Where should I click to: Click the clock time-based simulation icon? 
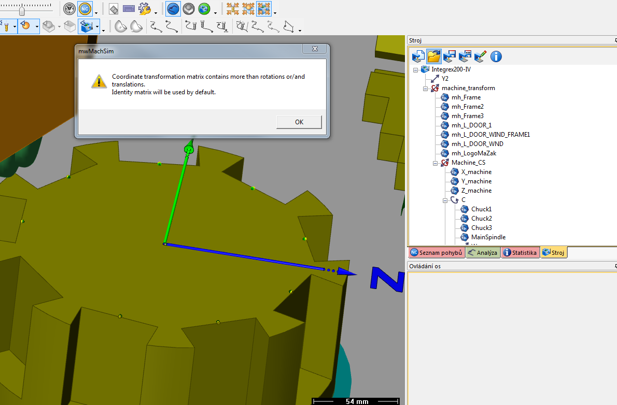click(x=69, y=9)
